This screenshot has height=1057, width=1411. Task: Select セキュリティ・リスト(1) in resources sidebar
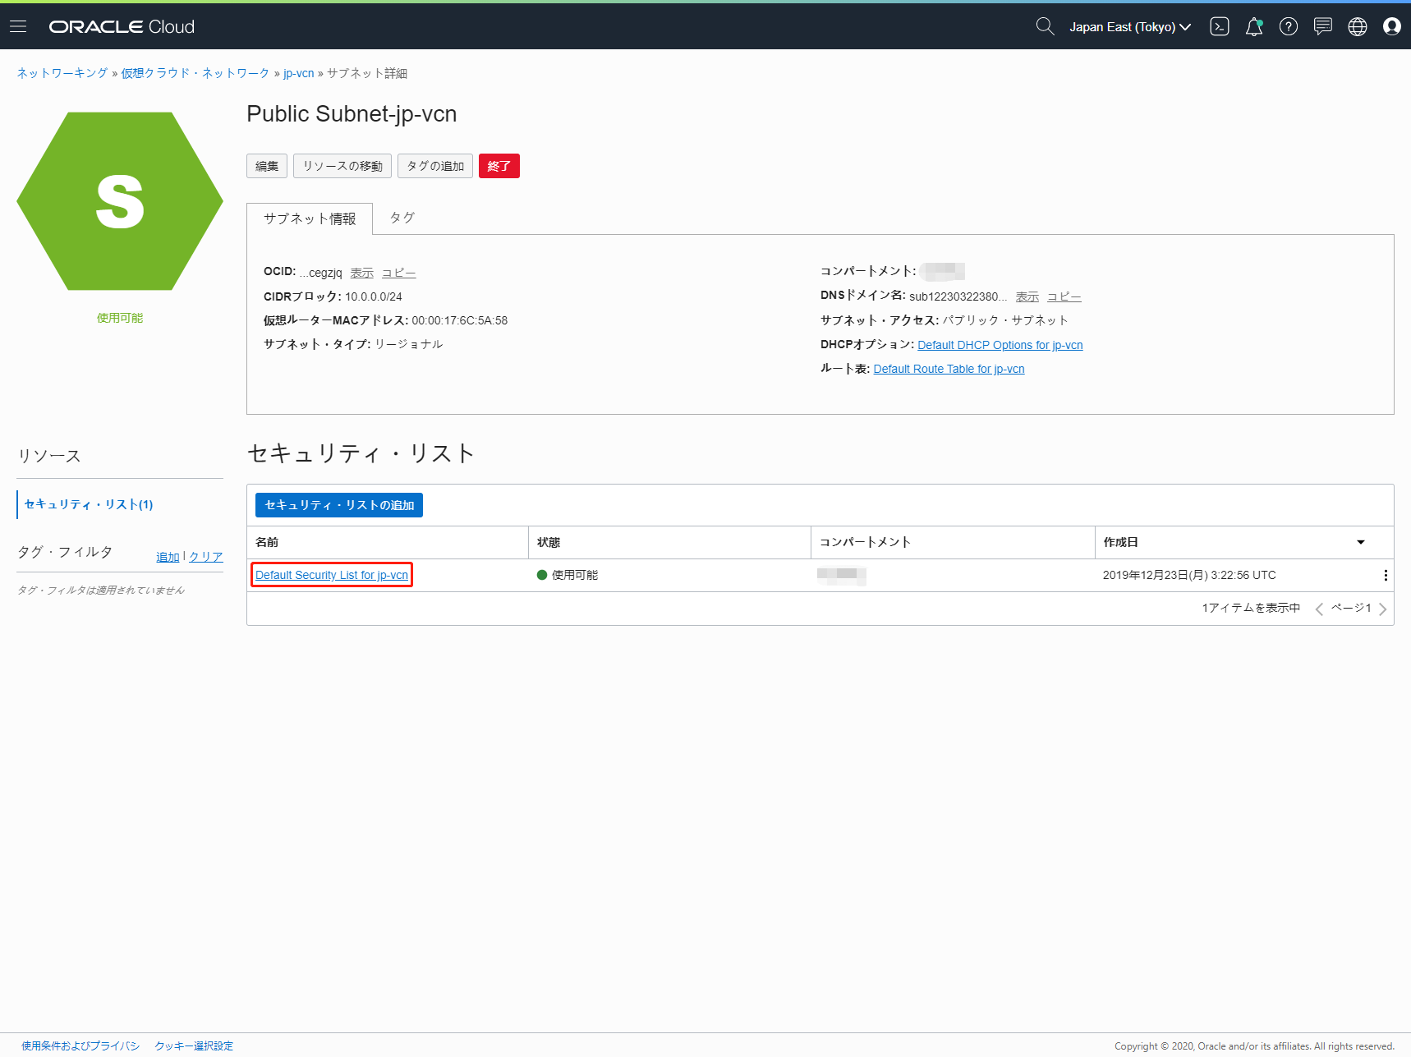(89, 504)
